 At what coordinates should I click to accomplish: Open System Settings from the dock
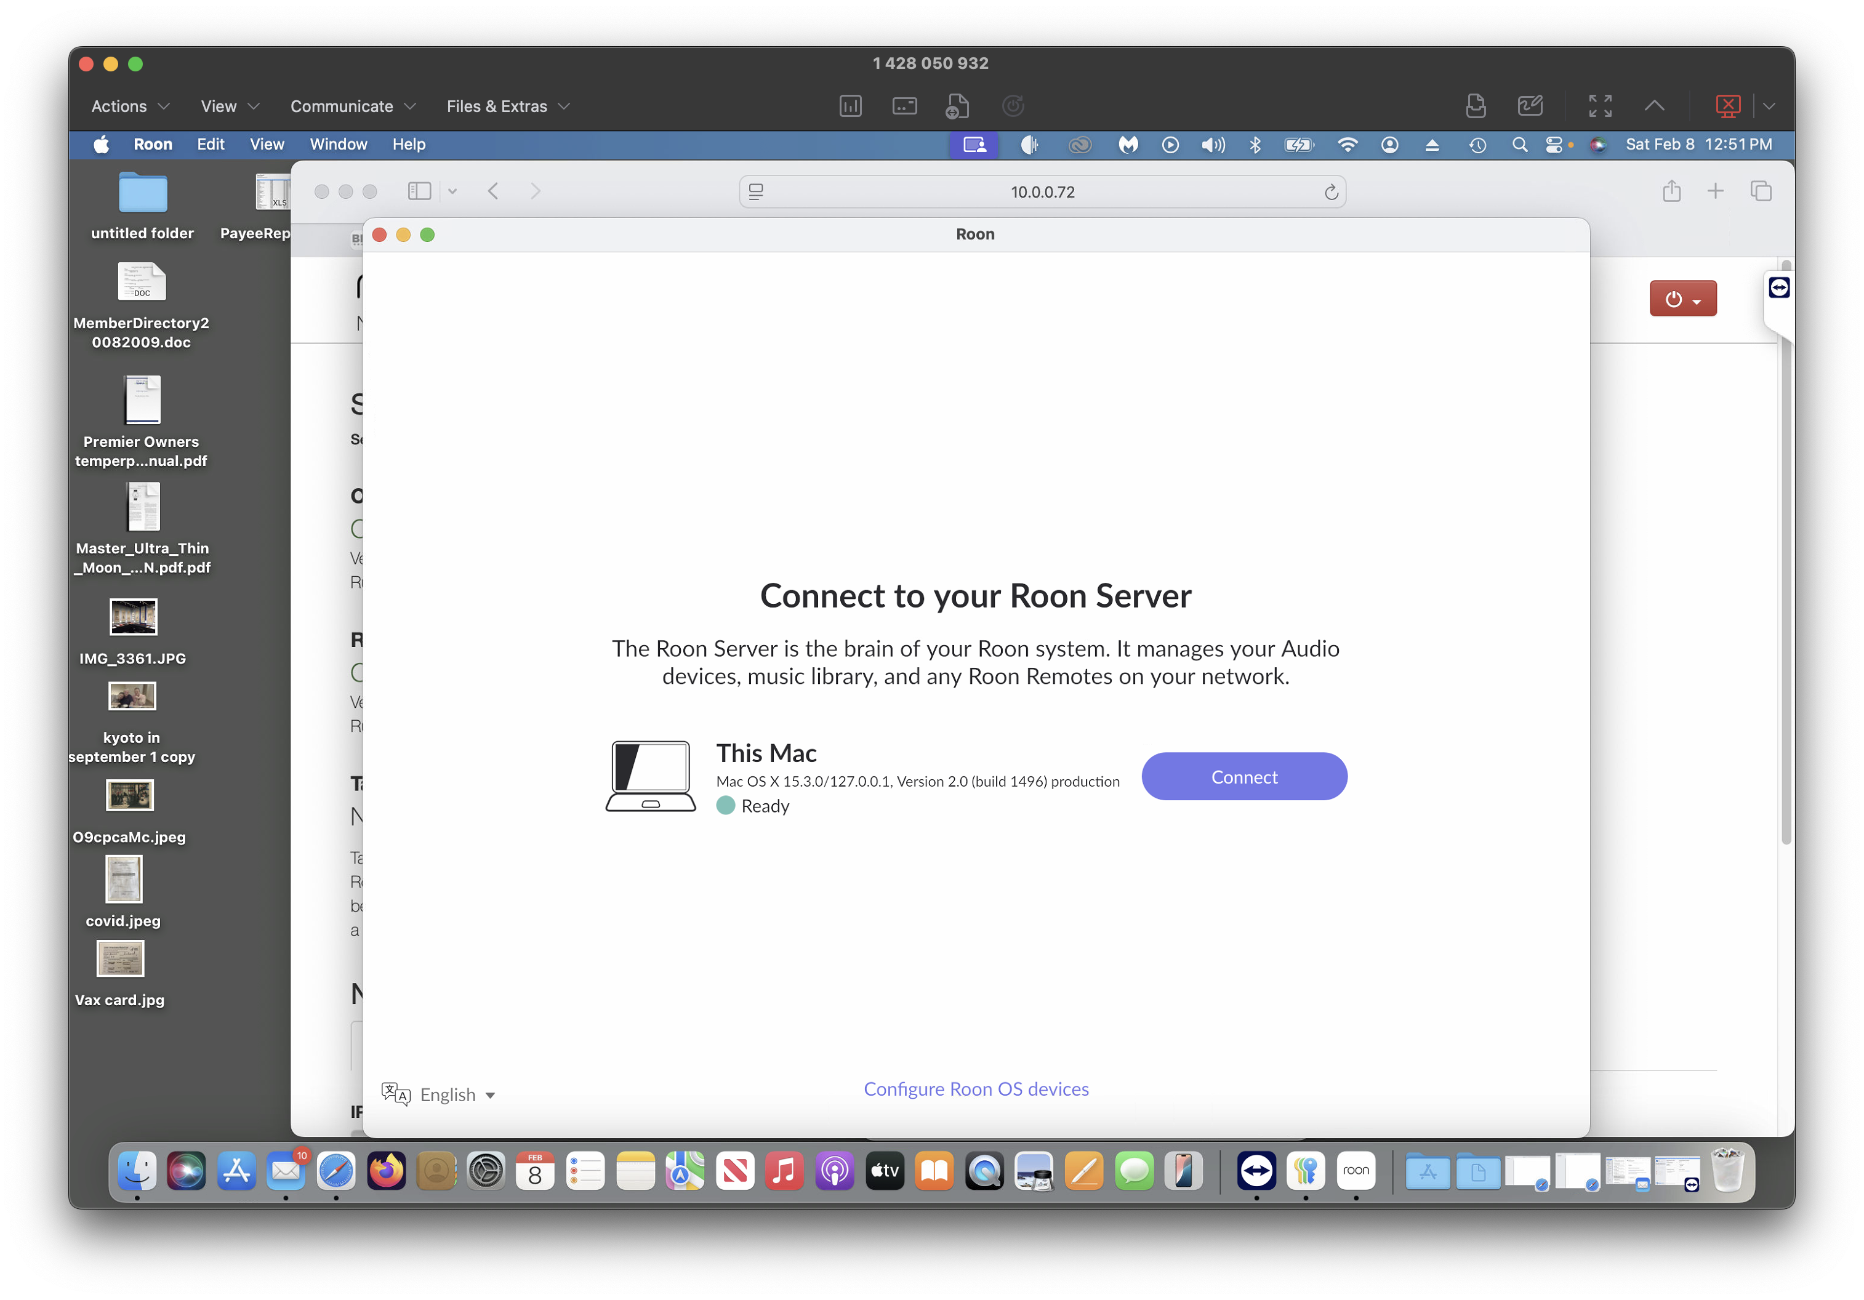point(486,1171)
